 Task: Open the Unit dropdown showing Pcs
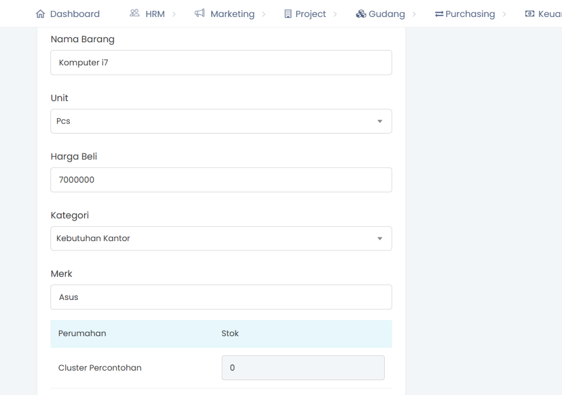coord(221,121)
